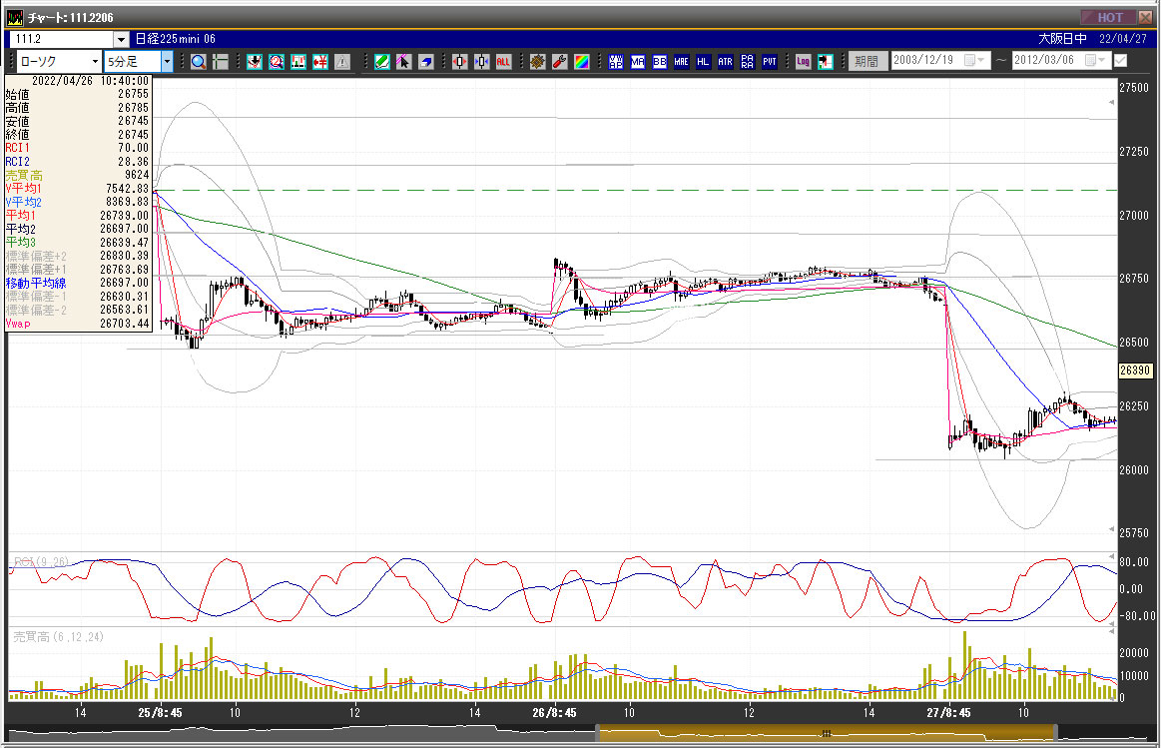Toggle the BB Bollinger Bands indicator

click(x=660, y=62)
